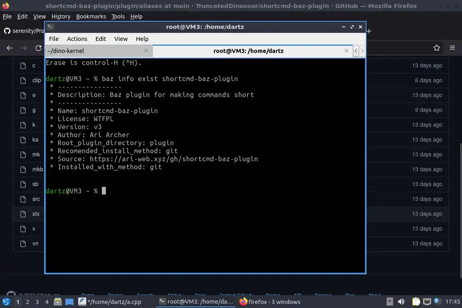The image size is (462, 308).
Task: Open the vn file
Action: coord(35,243)
